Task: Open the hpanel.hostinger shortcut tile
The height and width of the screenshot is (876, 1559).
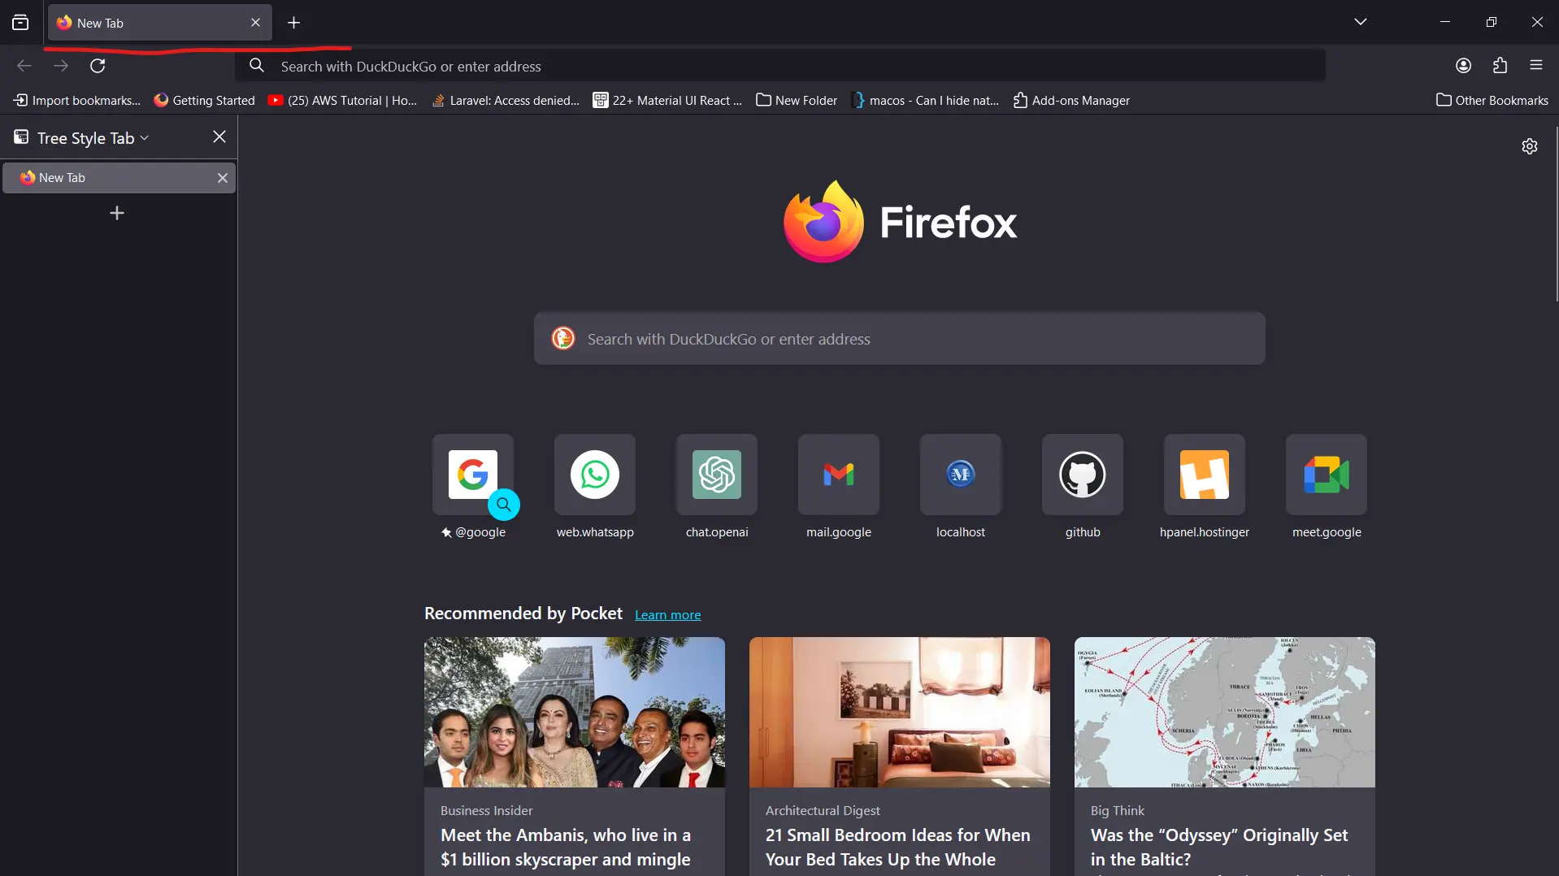Action: click(1205, 475)
